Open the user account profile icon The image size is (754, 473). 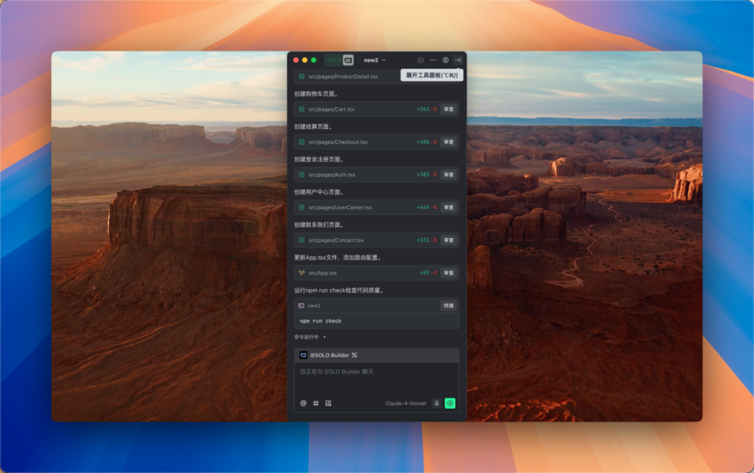coord(445,60)
